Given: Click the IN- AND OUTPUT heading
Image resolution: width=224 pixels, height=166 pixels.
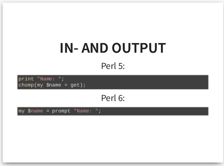Looking at the screenshot, I should tap(113, 48).
